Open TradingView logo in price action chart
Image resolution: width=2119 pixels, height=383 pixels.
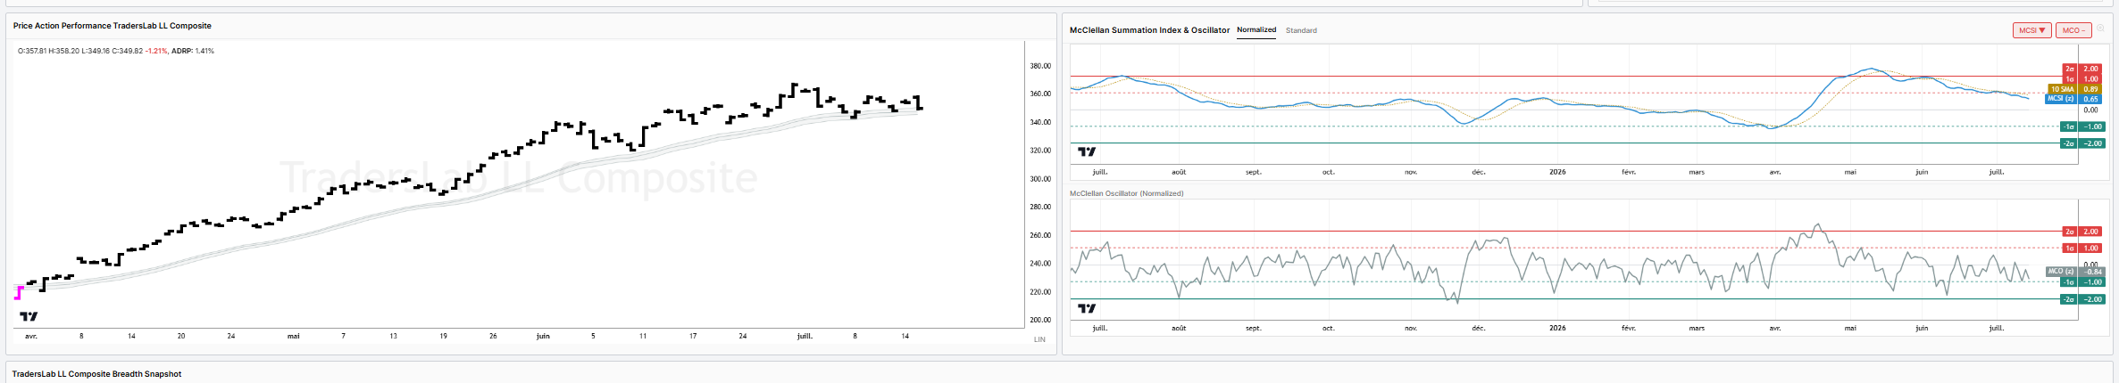(x=29, y=316)
